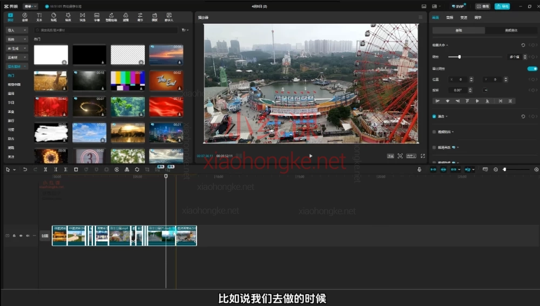Switch to the Speed (变速) properties tab

(464, 18)
